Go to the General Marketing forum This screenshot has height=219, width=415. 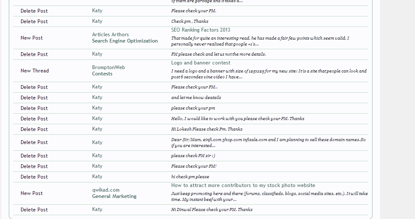[x=114, y=196]
